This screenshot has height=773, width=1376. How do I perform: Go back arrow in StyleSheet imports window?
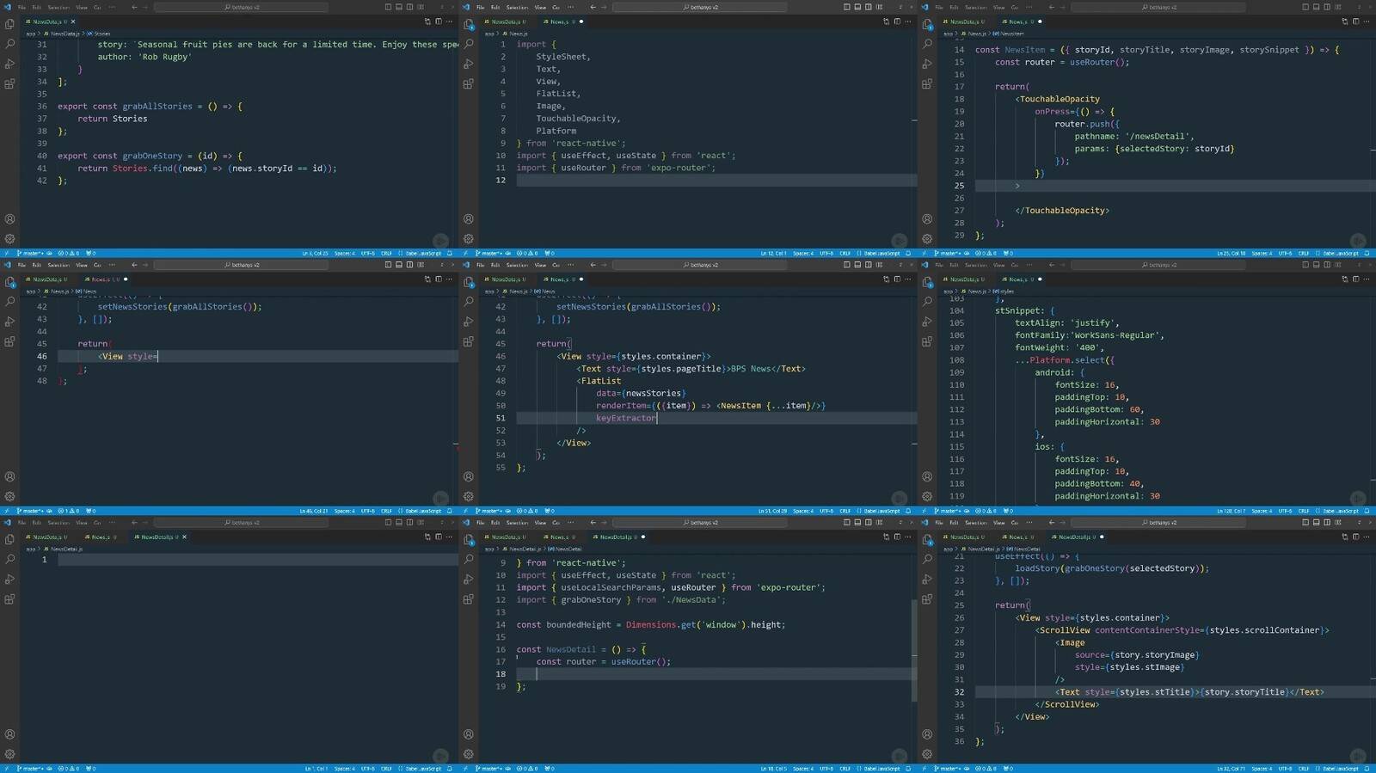coord(593,7)
